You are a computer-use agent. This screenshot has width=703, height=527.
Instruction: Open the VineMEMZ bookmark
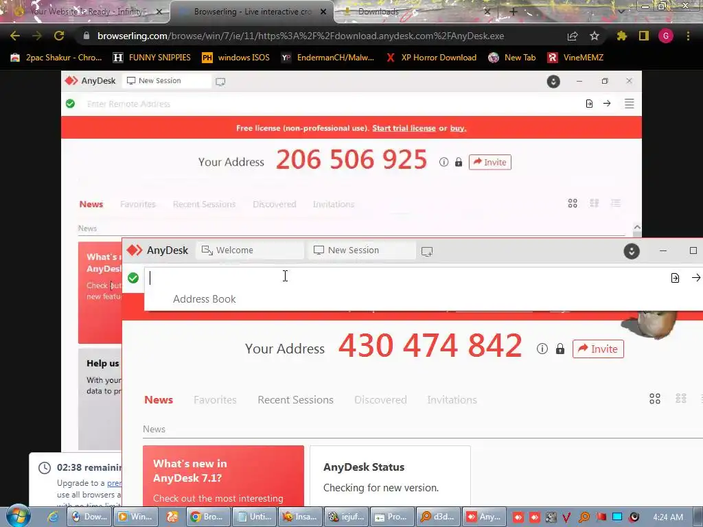click(x=575, y=58)
